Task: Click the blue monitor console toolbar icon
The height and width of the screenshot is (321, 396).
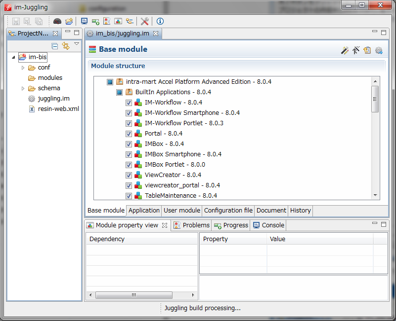Action: tap(84, 21)
